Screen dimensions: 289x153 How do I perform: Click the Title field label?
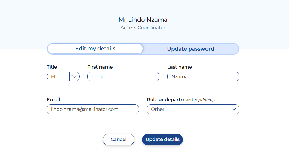click(52, 67)
